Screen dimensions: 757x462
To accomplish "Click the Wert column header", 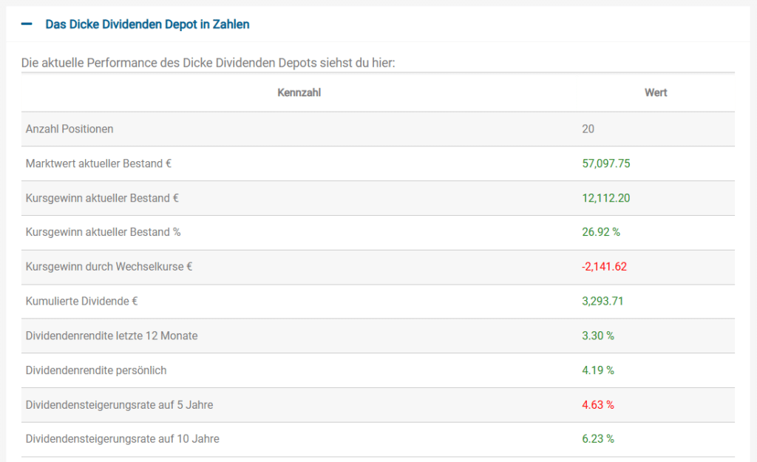I will [x=656, y=92].
